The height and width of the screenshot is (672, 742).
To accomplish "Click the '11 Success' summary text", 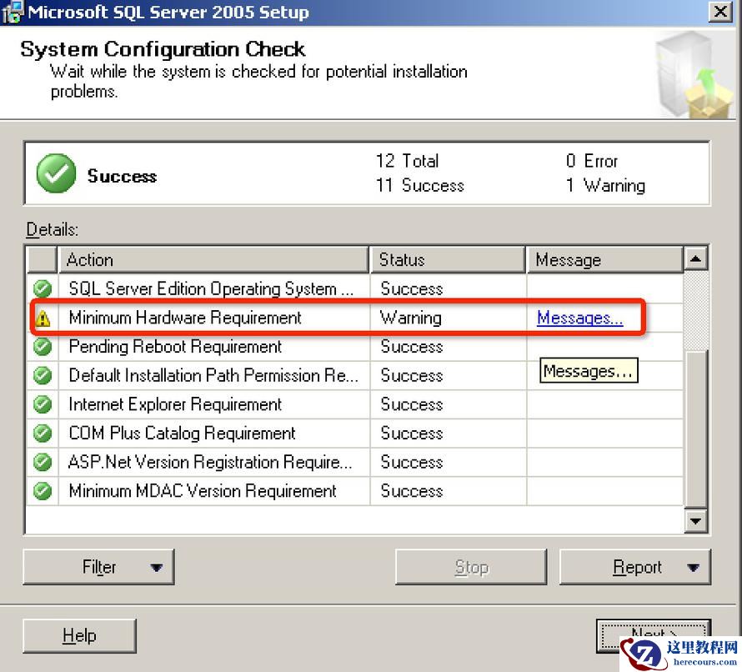I will [x=419, y=185].
